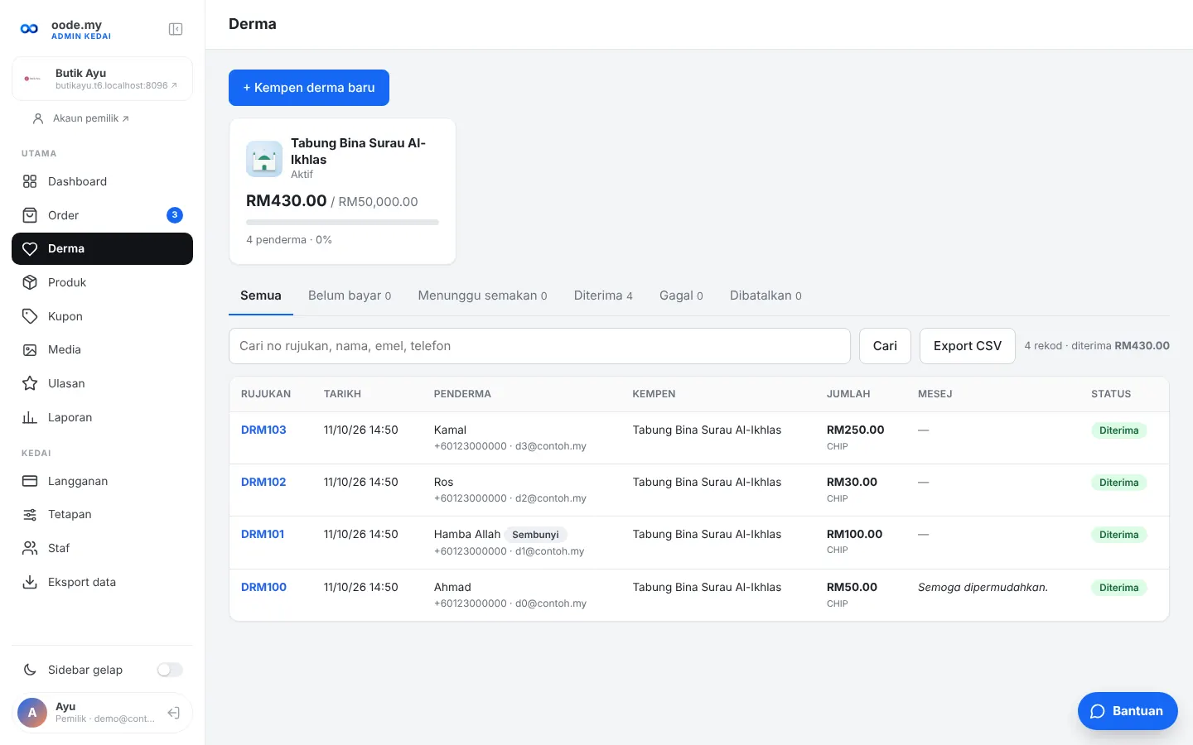Open Order via the shopping bag icon

click(x=30, y=215)
